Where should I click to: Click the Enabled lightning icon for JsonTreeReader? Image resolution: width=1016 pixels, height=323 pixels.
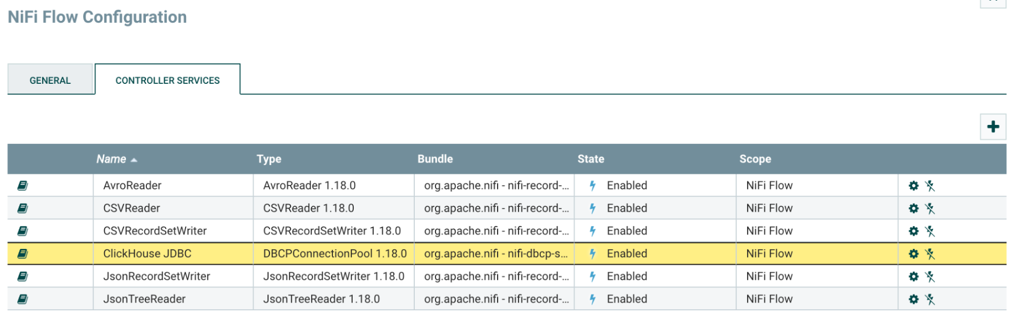[592, 299]
